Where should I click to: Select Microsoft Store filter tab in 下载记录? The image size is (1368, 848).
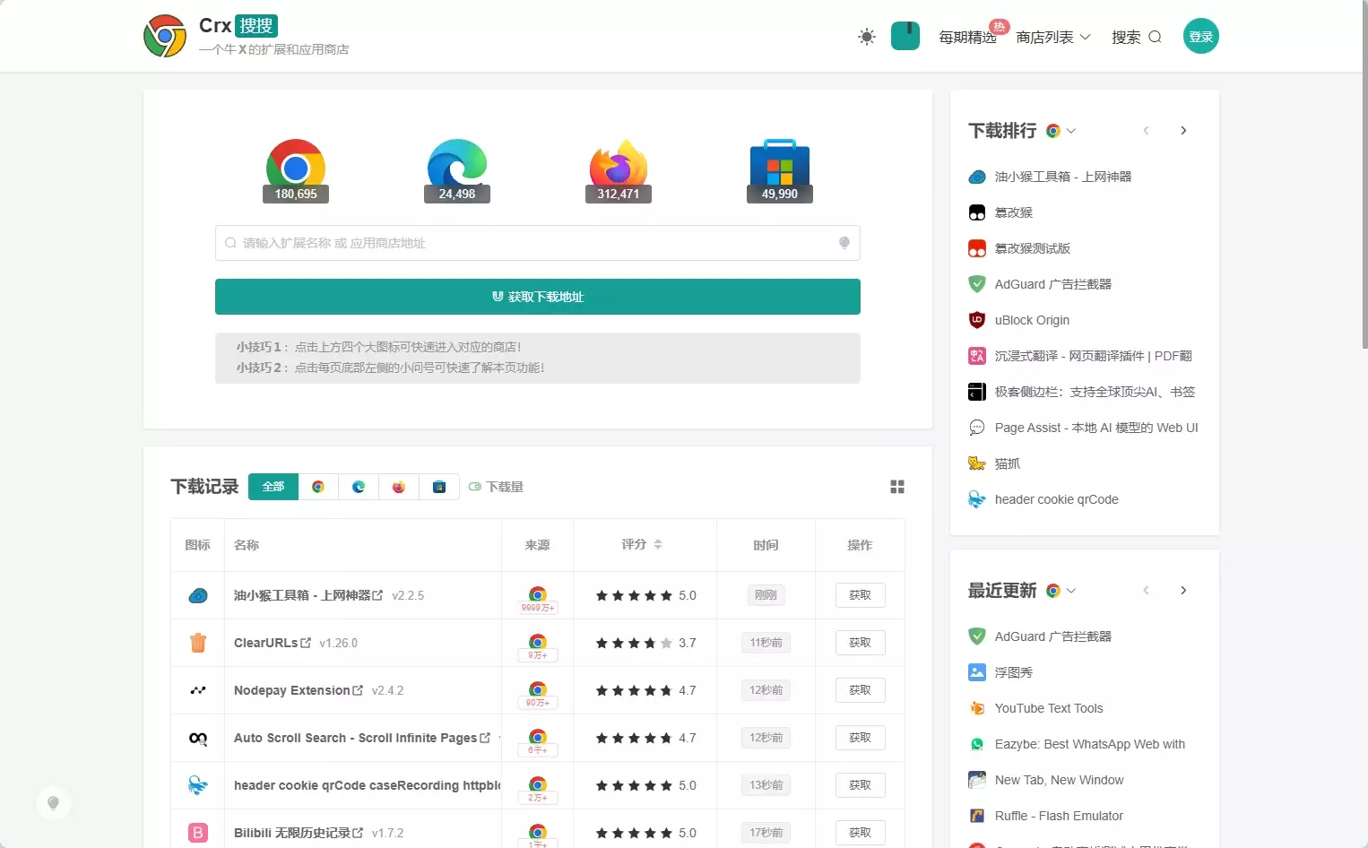coord(439,487)
